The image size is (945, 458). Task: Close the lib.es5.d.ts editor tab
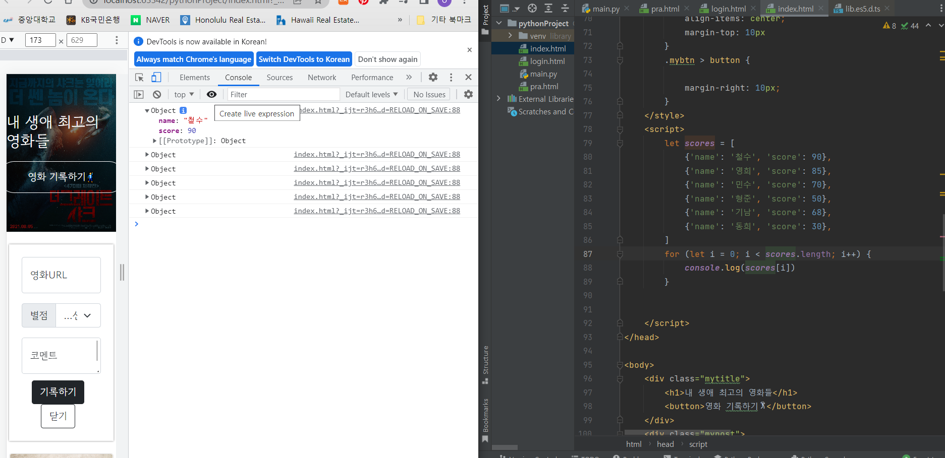click(887, 9)
